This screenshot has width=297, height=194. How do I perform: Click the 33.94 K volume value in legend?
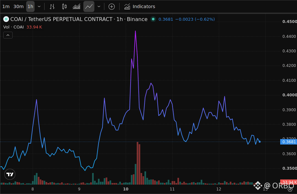(x=34, y=27)
